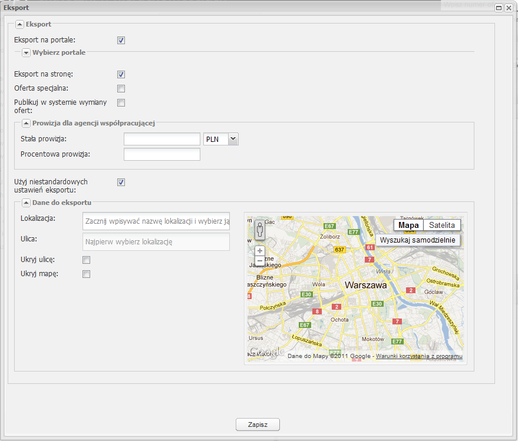Open the PLN currency dropdown
Image resolution: width=518 pixels, height=441 pixels.
coord(233,139)
